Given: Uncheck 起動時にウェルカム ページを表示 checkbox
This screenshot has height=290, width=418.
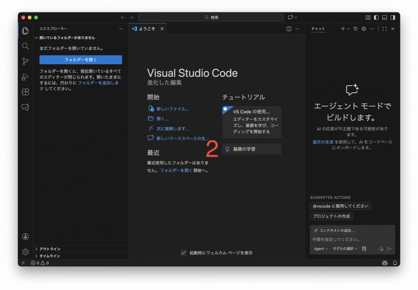Looking at the screenshot, I should (184, 253).
